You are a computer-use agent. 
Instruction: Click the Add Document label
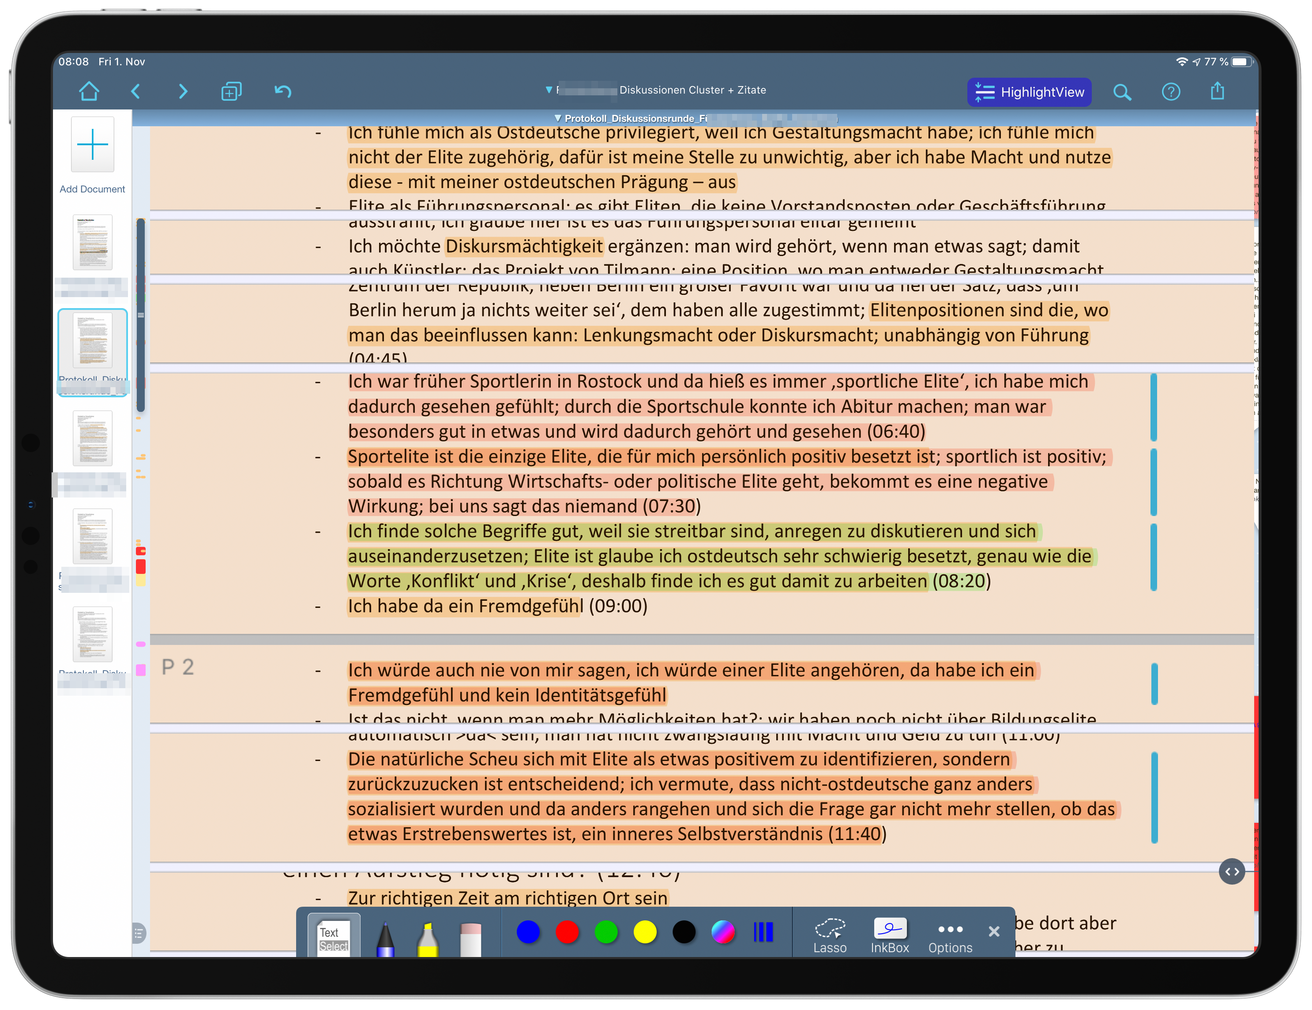click(x=93, y=189)
